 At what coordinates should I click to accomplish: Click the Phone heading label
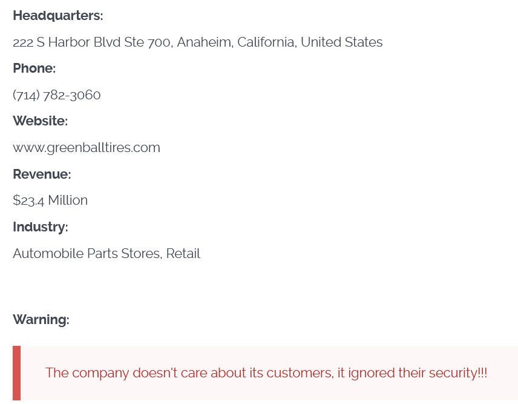tap(34, 68)
